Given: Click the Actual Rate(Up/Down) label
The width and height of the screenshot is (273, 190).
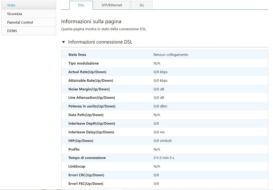Looking at the screenshot, I should point(87,72).
